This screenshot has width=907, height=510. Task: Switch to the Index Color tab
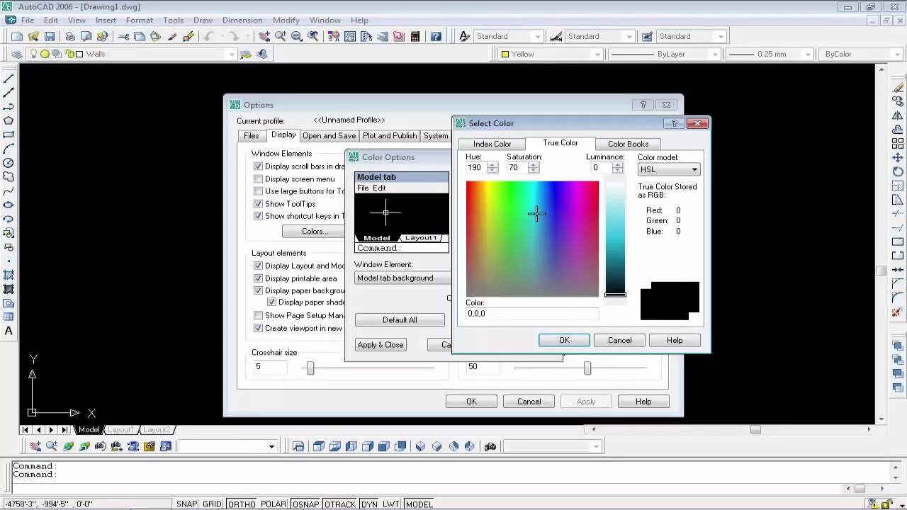(492, 144)
